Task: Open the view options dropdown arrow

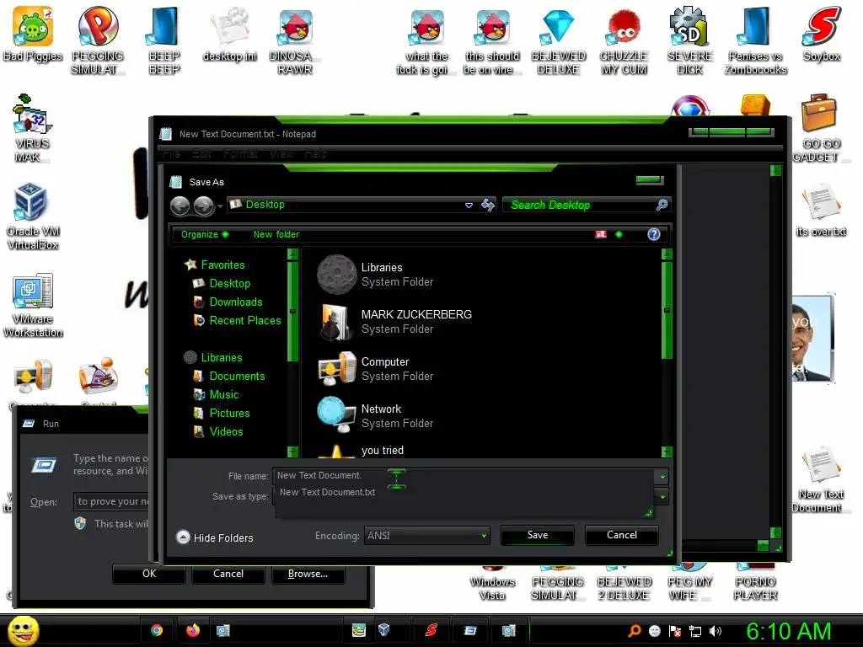Action: (x=619, y=234)
